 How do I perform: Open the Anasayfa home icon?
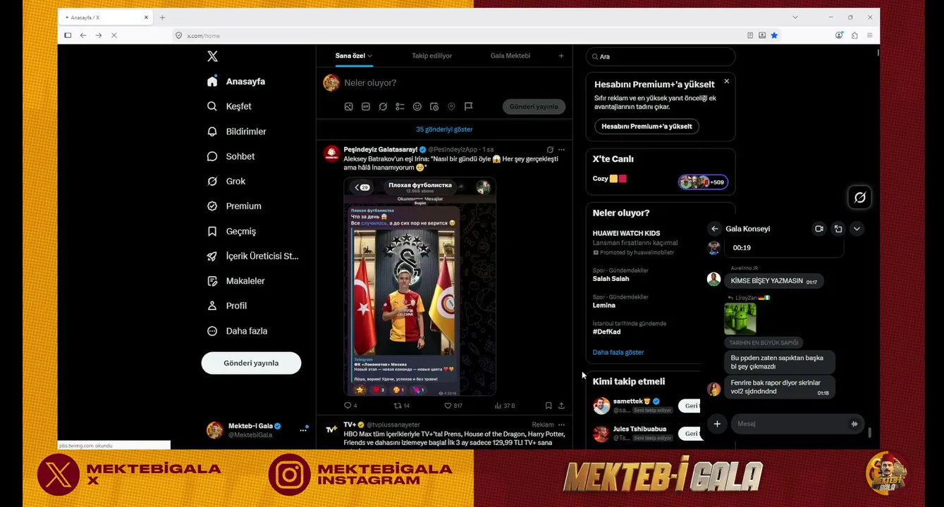click(212, 81)
